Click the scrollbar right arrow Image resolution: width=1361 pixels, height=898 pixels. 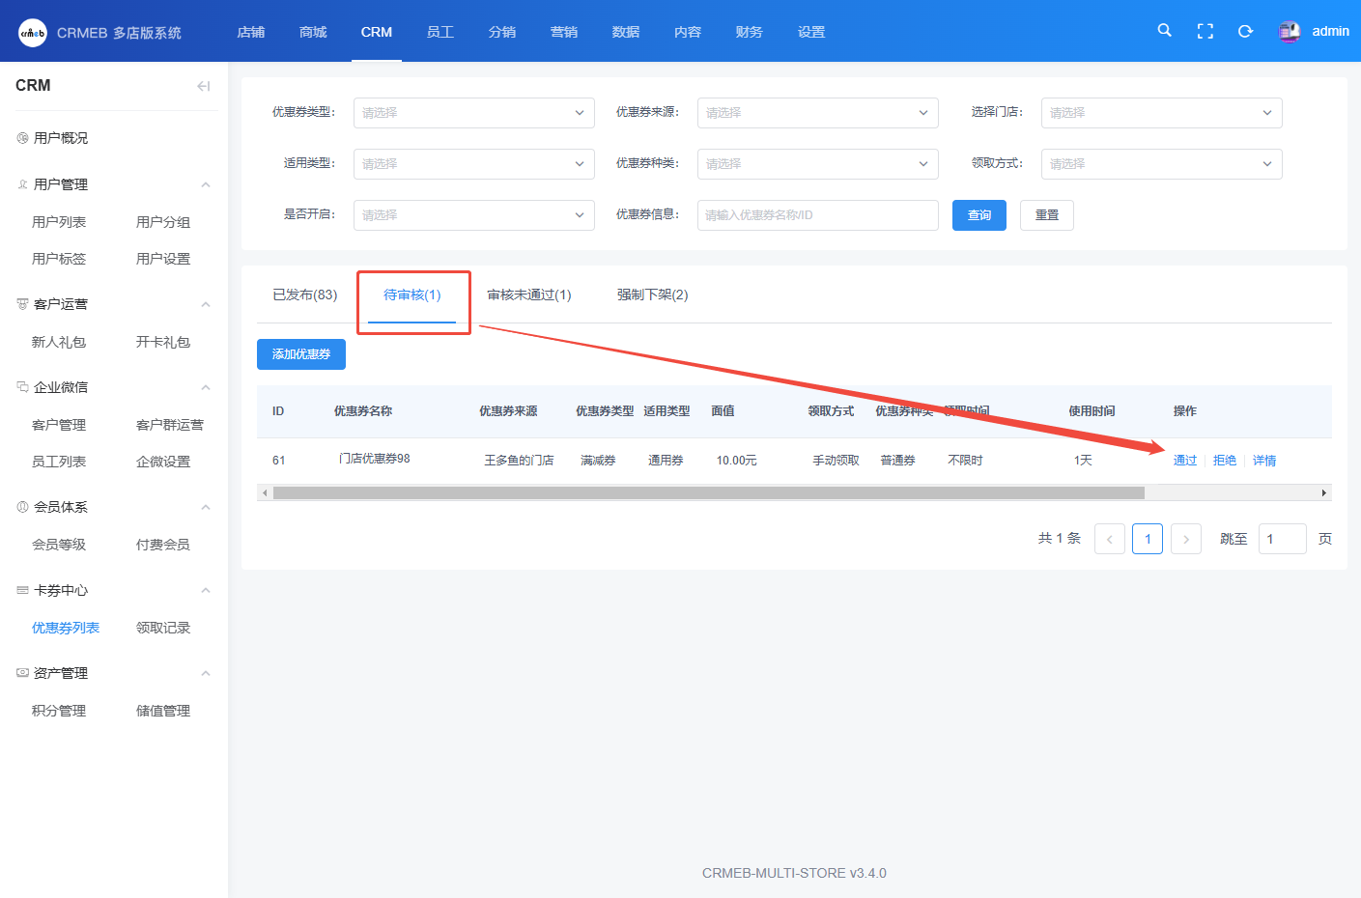(x=1323, y=492)
